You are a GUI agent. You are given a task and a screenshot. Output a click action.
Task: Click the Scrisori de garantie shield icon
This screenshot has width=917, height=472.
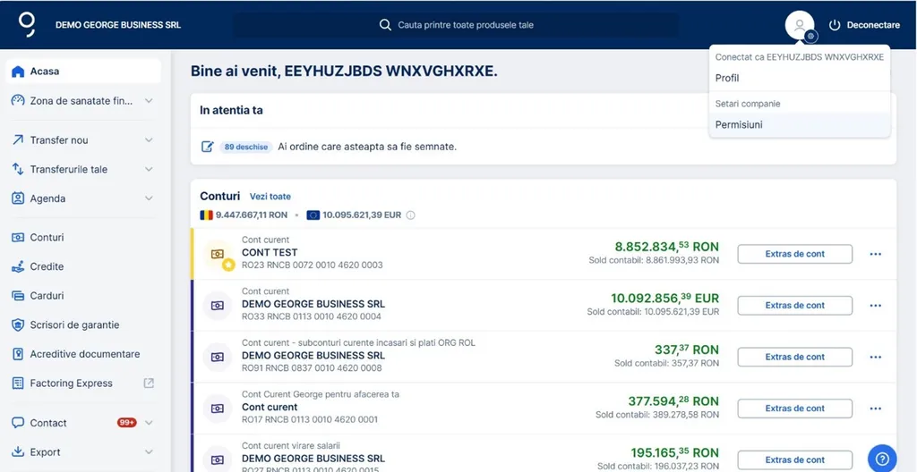coord(18,325)
